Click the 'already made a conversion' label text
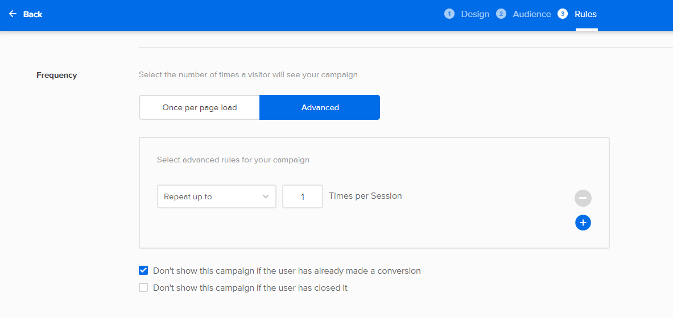673x318 pixels. click(x=287, y=271)
